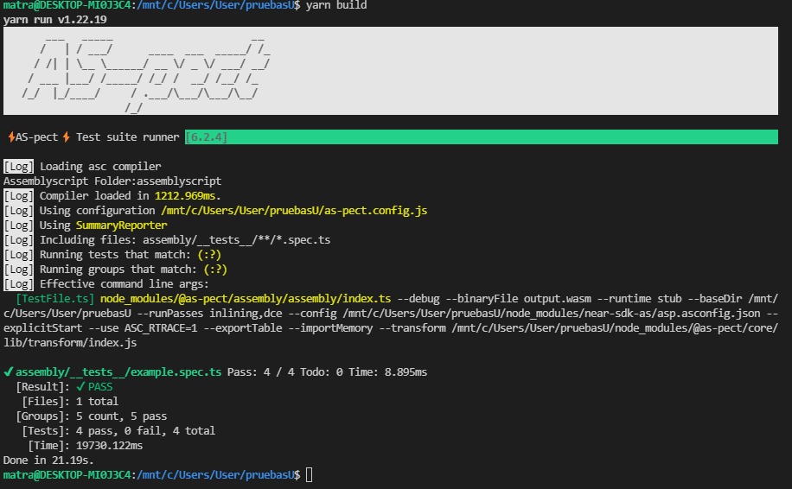Screen dimensions: 792x489
Task: Click 'lib/transform/index.js' text
Action: click(x=70, y=343)
